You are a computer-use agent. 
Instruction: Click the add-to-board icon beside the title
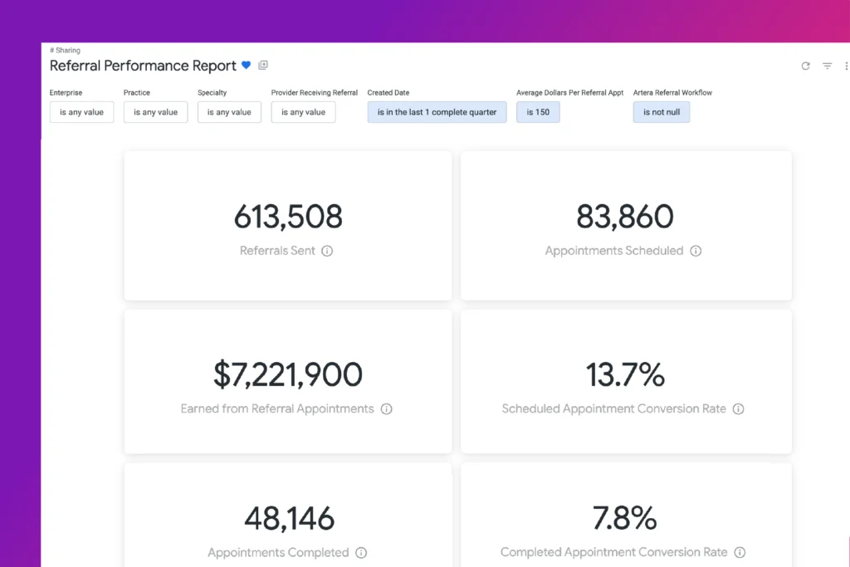coord(263,66)
